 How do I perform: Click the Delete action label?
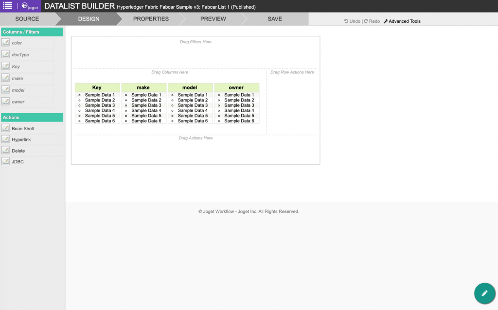[x=18, y=151]
